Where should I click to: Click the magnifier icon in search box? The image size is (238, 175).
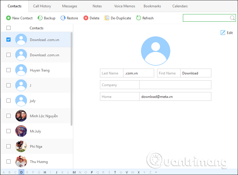(x=232, y=18)
